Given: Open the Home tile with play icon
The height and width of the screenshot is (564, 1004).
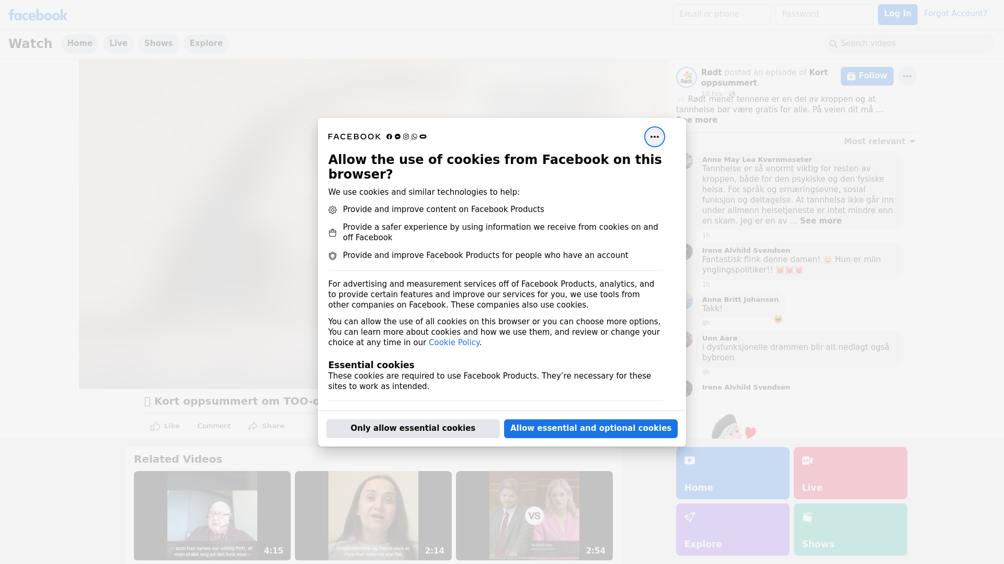Looking at the screenshot, I should pos(732,473).
